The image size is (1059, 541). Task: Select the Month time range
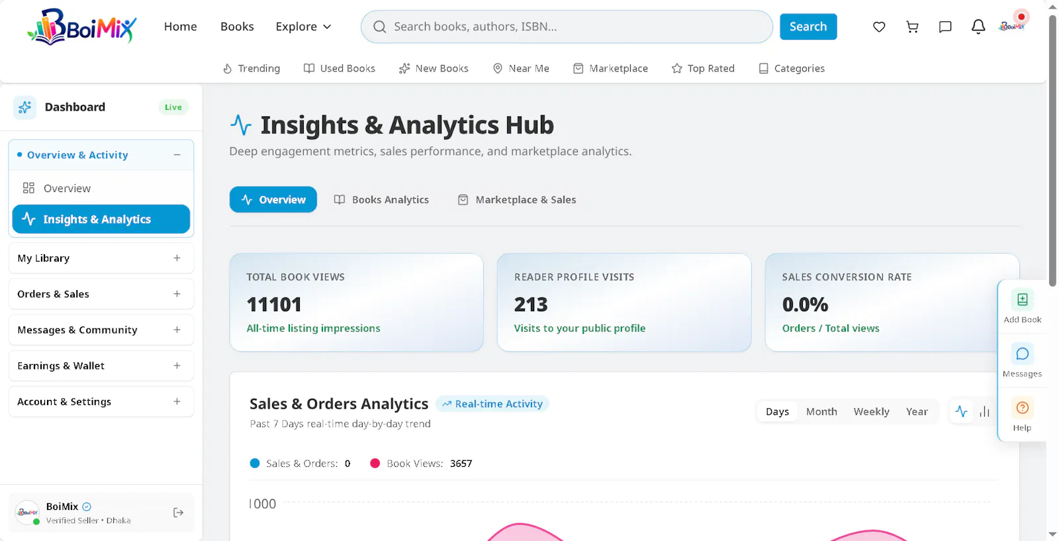[821, 411]
